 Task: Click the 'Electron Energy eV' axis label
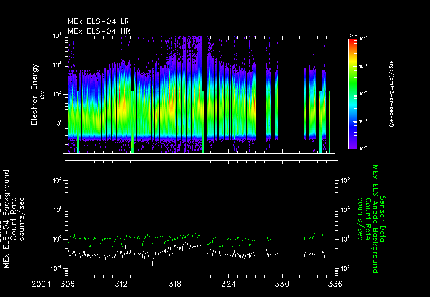[x=37, y=94]
